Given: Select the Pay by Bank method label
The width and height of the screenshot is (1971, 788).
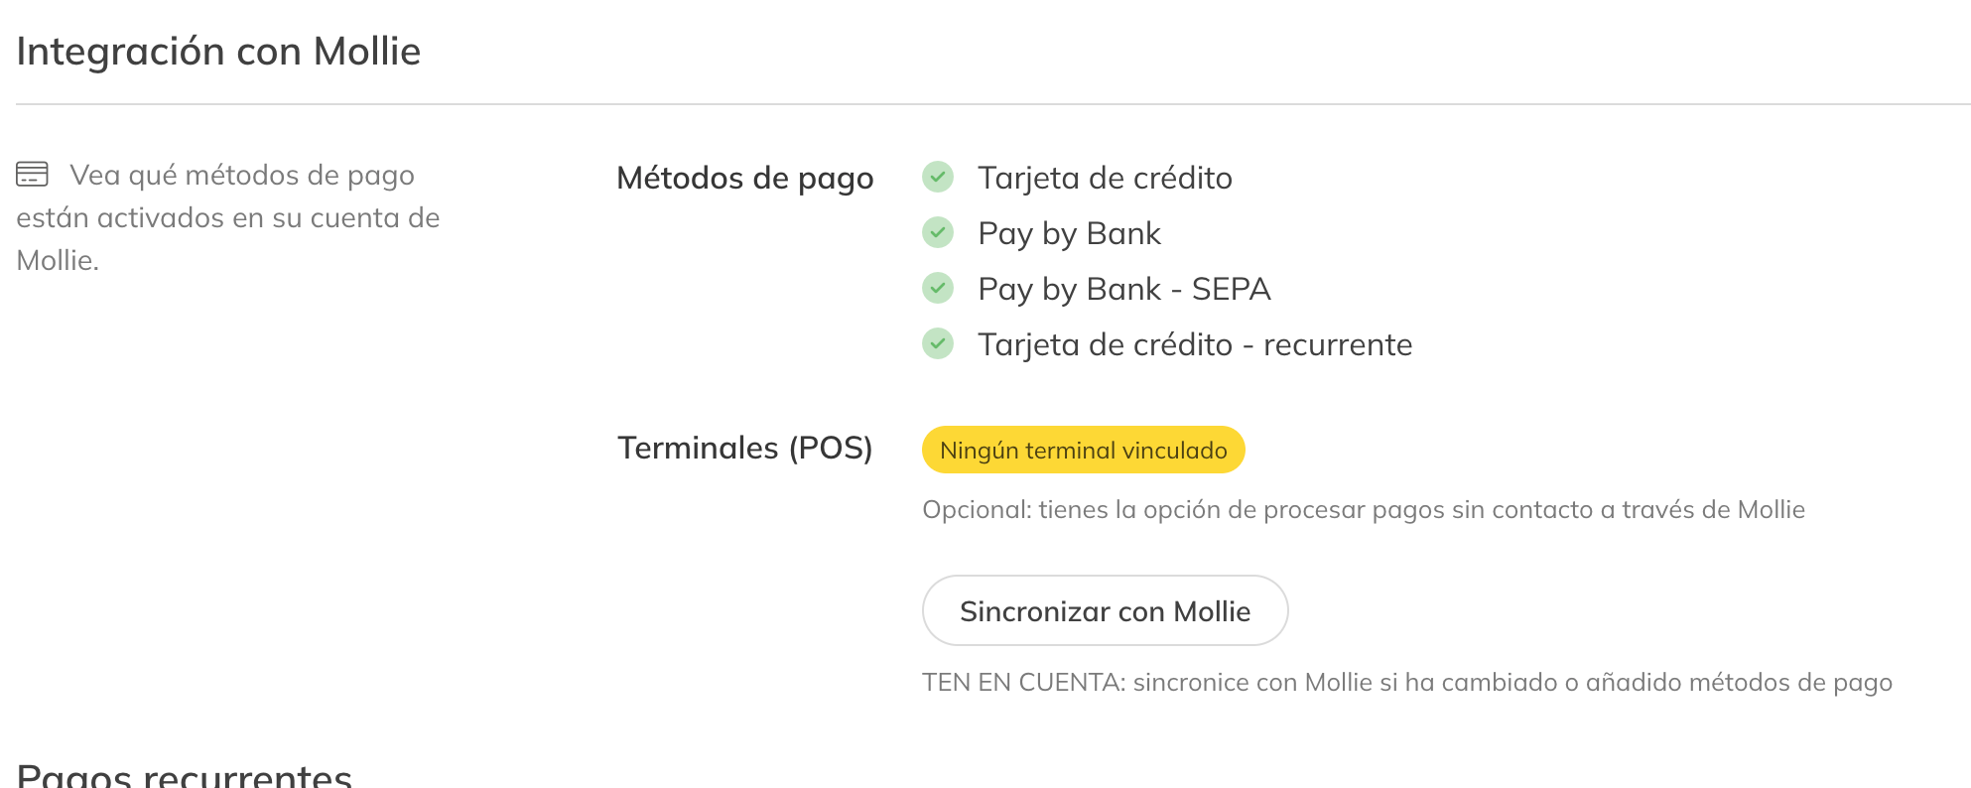Looking at the screenshot, I should (1069, 233).
